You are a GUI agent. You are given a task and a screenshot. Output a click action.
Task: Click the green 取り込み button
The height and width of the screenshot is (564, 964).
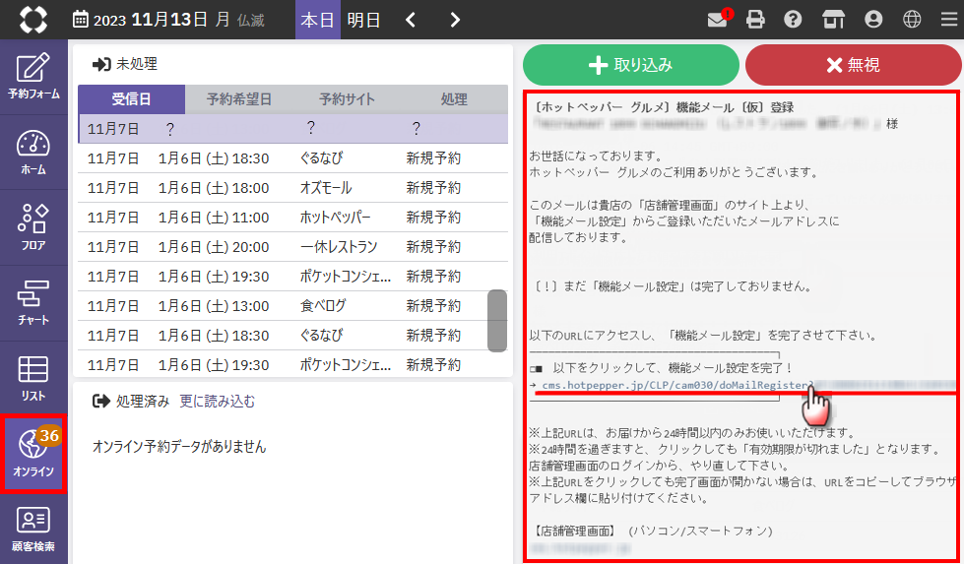click(x=630, y=65)
